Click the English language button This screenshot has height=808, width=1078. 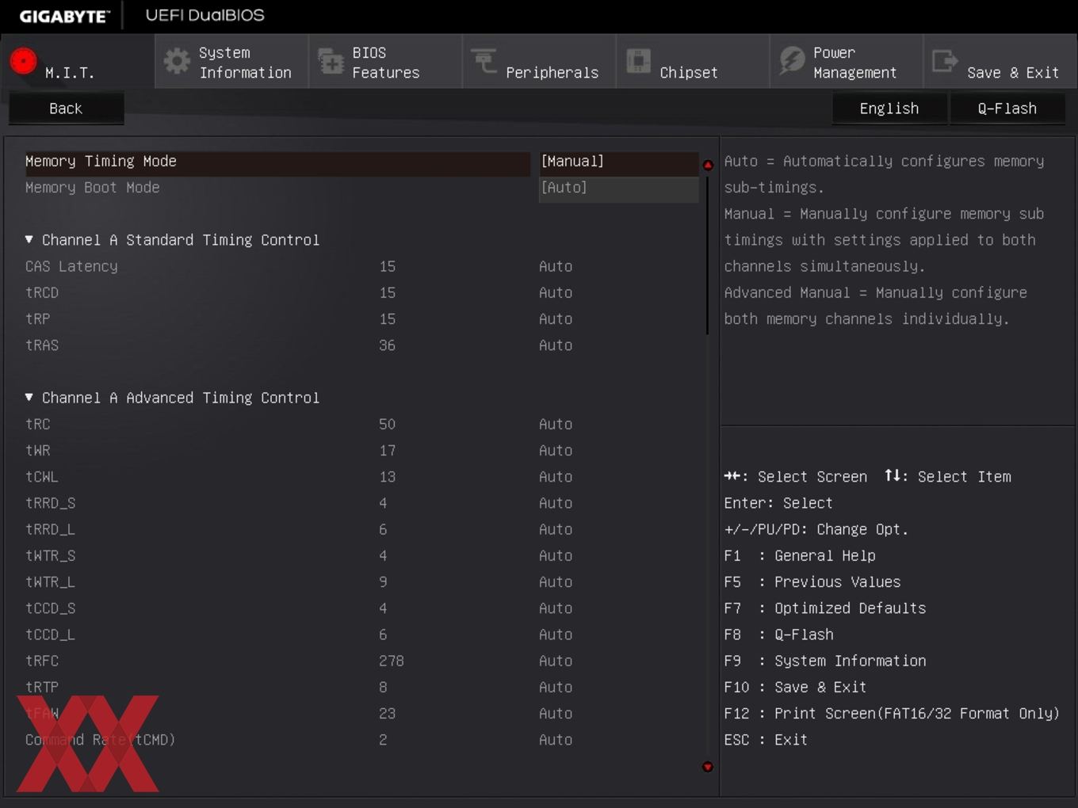pyautogui.click(x=889, y=109)
